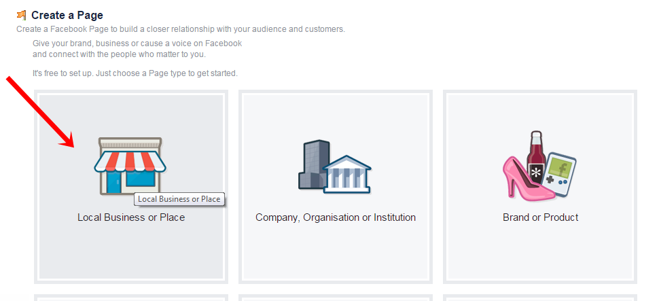Click the handheld game console icon

coord(560,175)
